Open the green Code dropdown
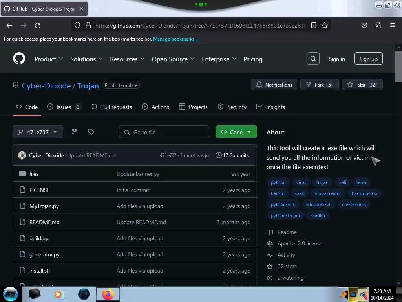The image size is (402, 302). [x=236, y=132]
